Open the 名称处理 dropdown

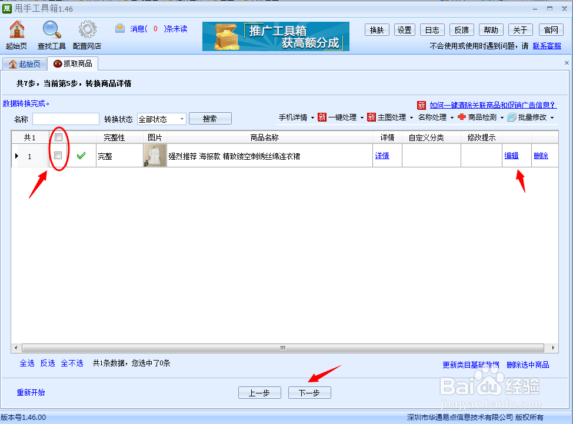click(x=434, y=117)
